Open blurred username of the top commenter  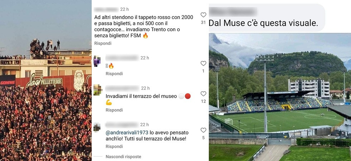click(x=106, y=9)
